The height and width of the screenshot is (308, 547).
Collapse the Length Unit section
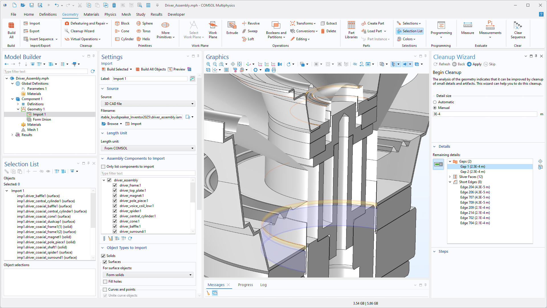point(103,133)
